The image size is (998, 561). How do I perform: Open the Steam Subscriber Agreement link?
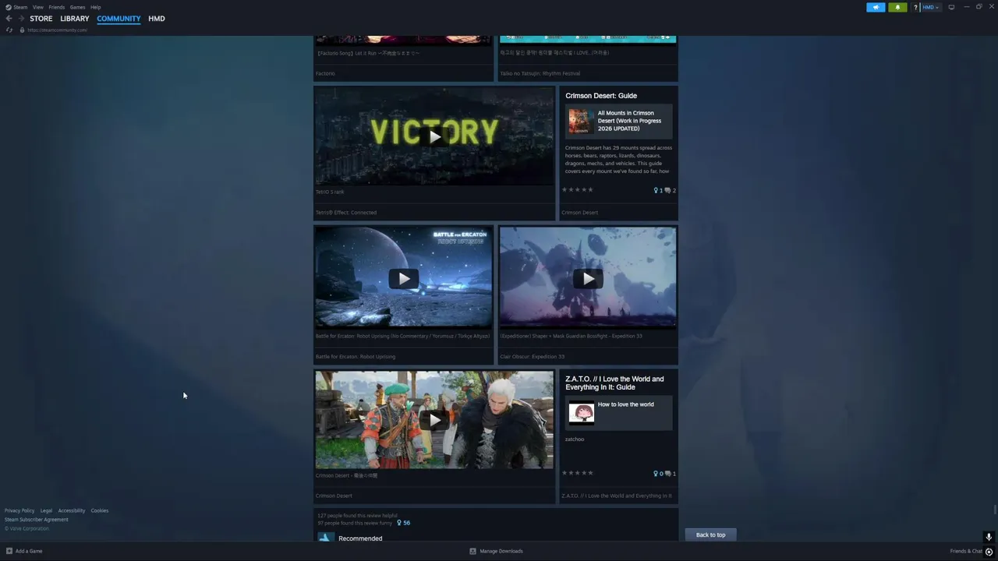pyautogui.click(x=37, y=520)
